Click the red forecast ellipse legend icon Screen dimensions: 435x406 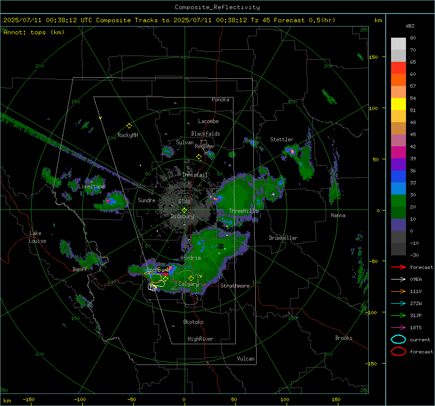398,351
